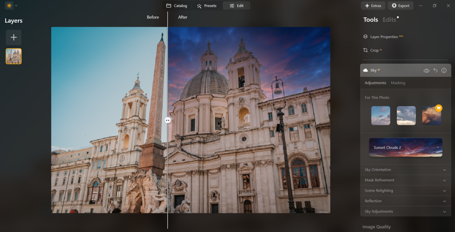This screenshot has height=232, width=455.
Task: Click the After label above the photo
Action: click(183, 17)
